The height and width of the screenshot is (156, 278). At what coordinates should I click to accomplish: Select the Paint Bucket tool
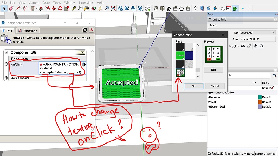[x=86, y=8]
